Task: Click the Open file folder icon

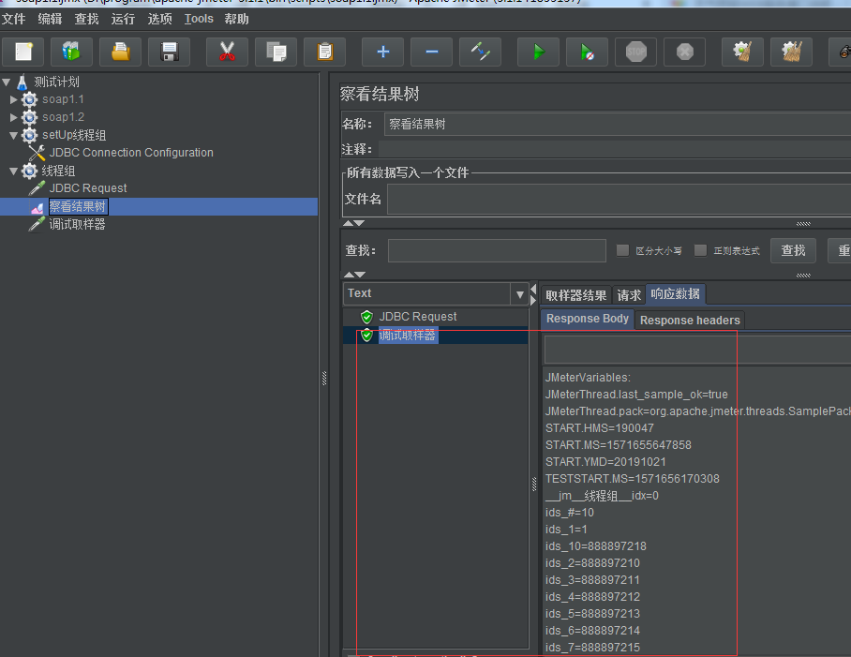Action: pos(121,52)
